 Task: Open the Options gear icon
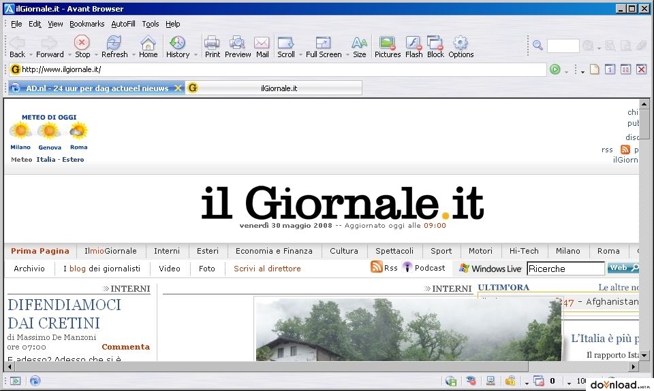tap(461, 42)
